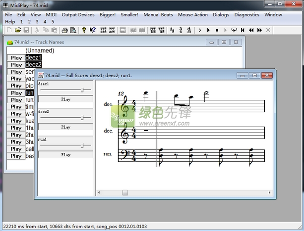Open the Manual Beats menu
This screenshot has width=304, height=231.
click(x=158, y=15)
